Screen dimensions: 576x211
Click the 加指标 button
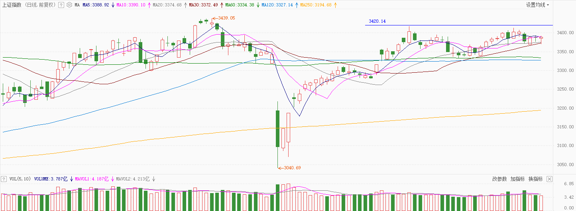click(517, 179)
